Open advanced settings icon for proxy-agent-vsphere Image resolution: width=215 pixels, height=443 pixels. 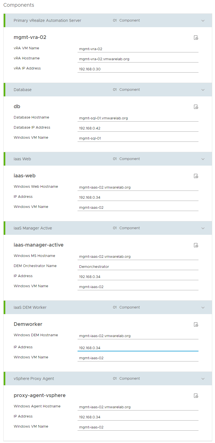(x=196, y=396)
